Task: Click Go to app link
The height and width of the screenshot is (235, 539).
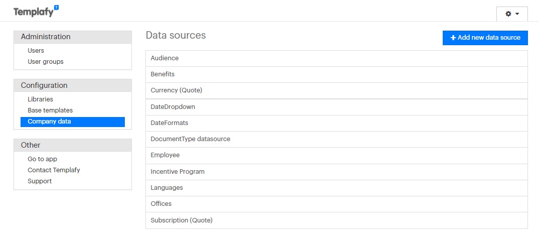Action: pyautogui.click(x=42, y=159)
